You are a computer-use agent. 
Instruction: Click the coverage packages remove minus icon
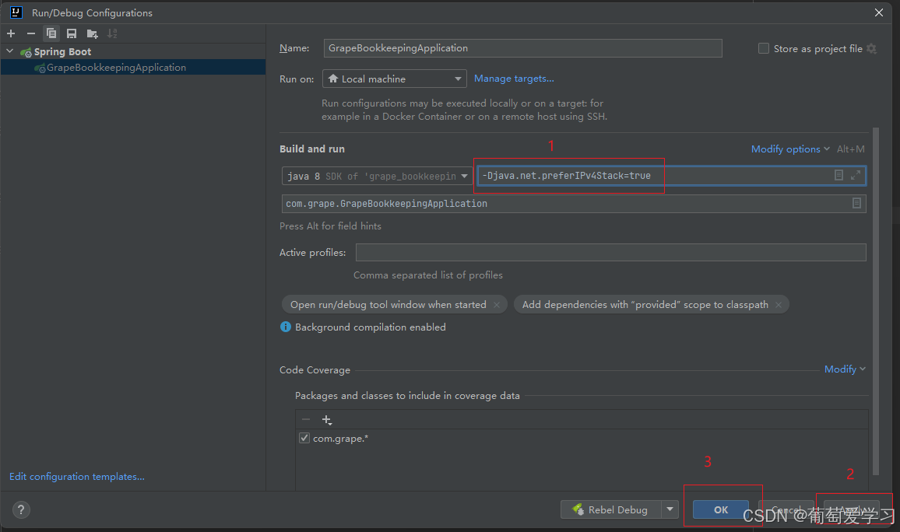[x=306, y=420]
